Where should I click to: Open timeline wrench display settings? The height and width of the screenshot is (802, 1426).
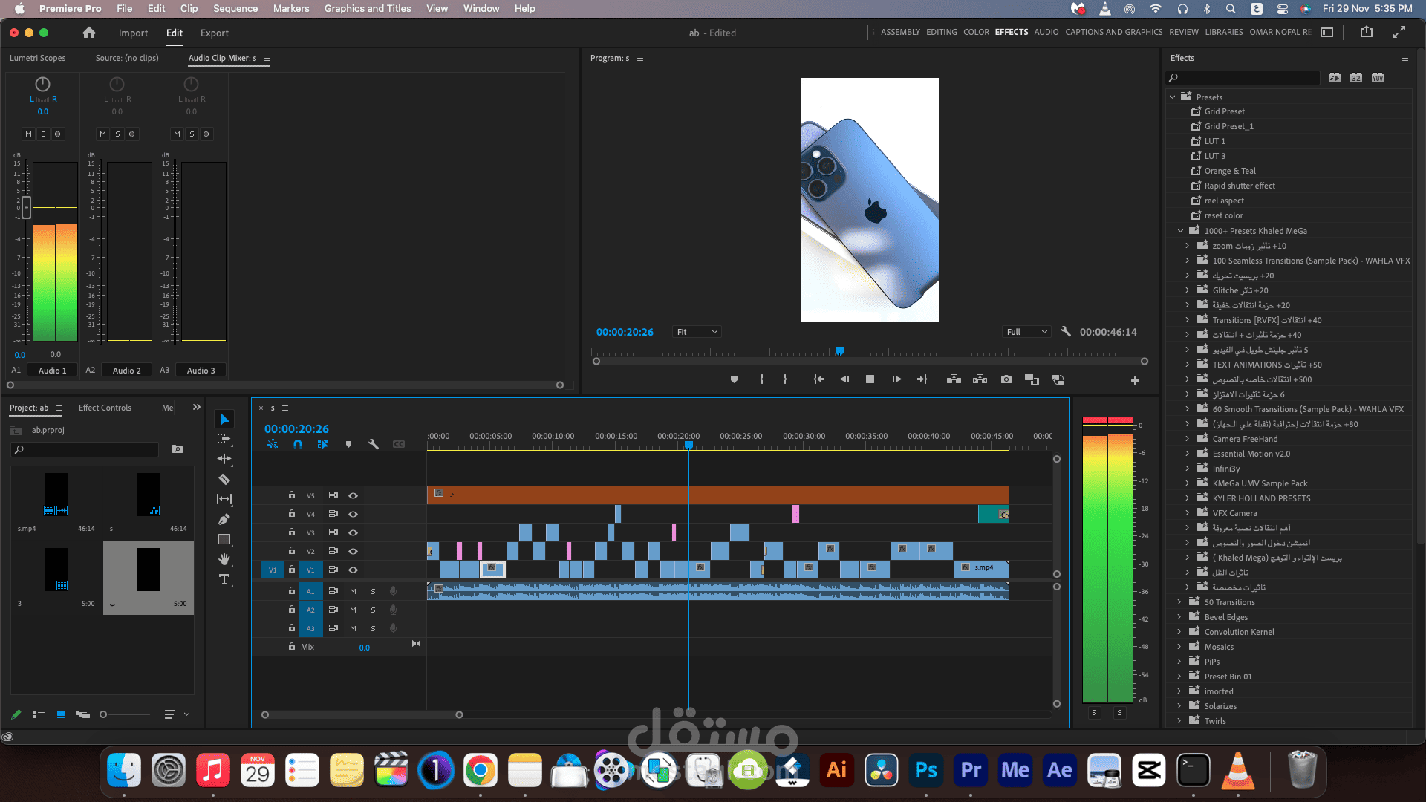pos(374,444)
